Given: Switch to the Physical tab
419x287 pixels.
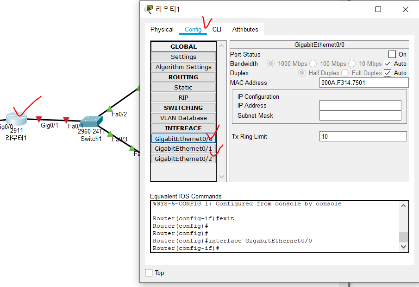Looking at the screenshot, I should 162,30.
